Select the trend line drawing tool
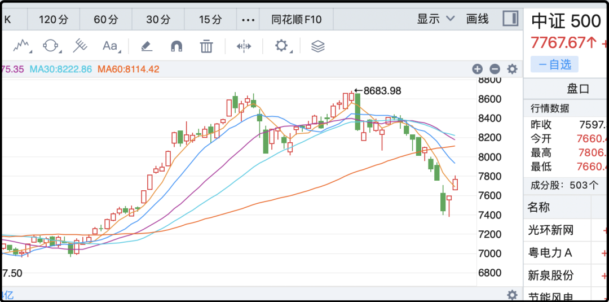The height and width of the screenshot is (302, 609). coord(22,46)
